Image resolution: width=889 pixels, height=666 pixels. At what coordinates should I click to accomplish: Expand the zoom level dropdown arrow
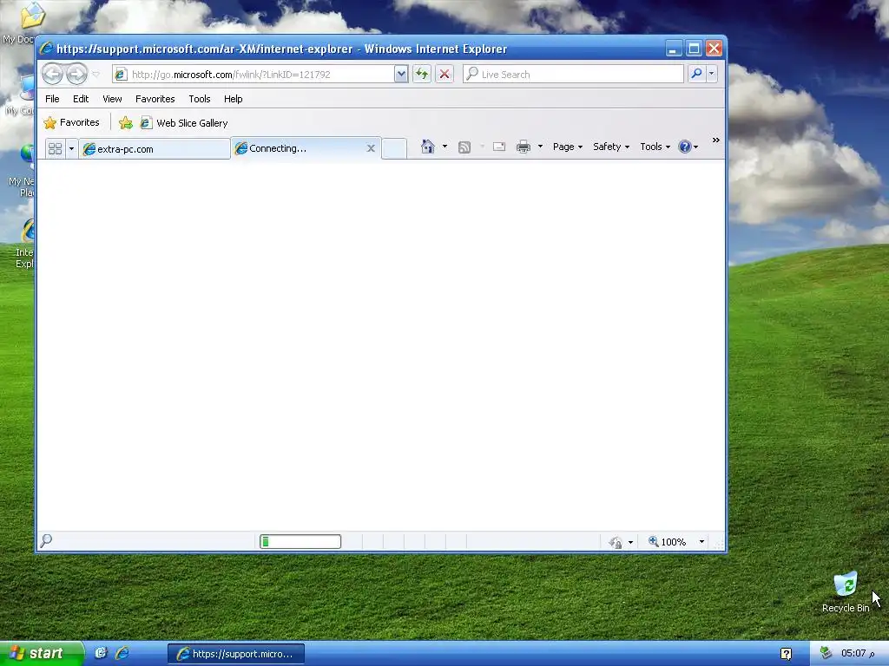click(x=701, y=542)
